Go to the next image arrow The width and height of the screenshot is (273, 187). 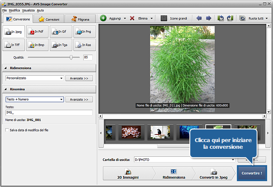point(208,18)
